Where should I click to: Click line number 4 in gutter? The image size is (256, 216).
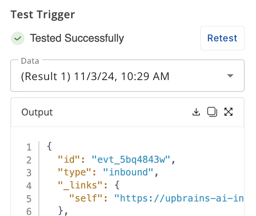(x=29, y=185)
